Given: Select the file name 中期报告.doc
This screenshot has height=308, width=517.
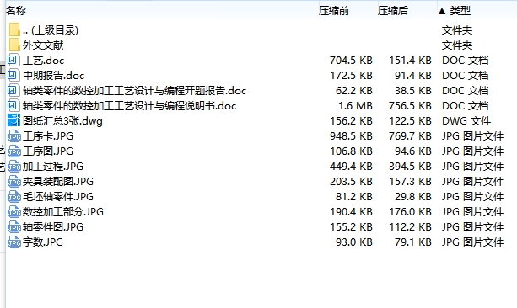Looking at the screenshot, I should point(54,76).
